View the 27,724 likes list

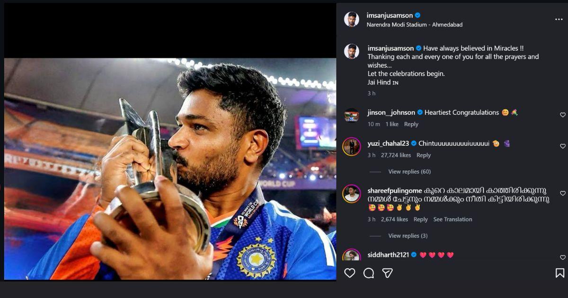396,155
